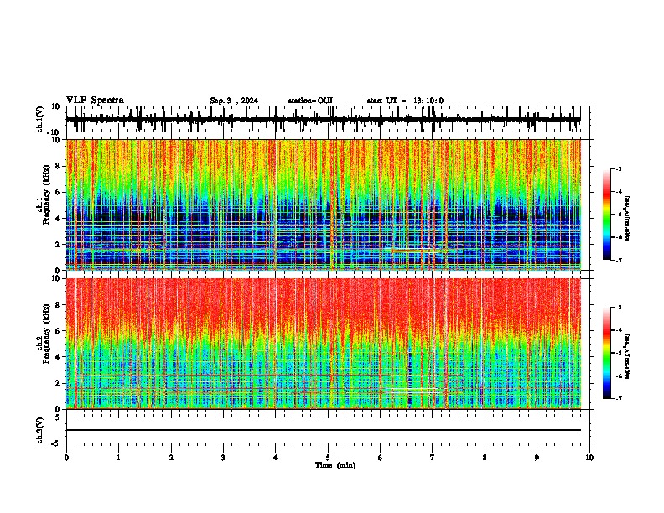Click time axis tick label '0'
The image size is (664, 513).
(x=66, y=458)
